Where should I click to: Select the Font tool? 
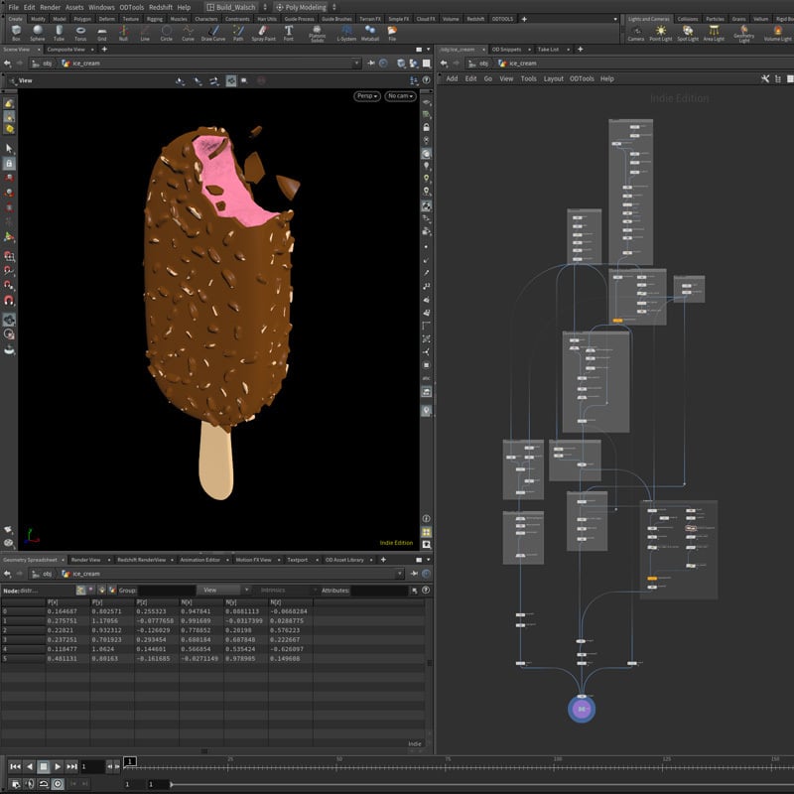point(289,33)
